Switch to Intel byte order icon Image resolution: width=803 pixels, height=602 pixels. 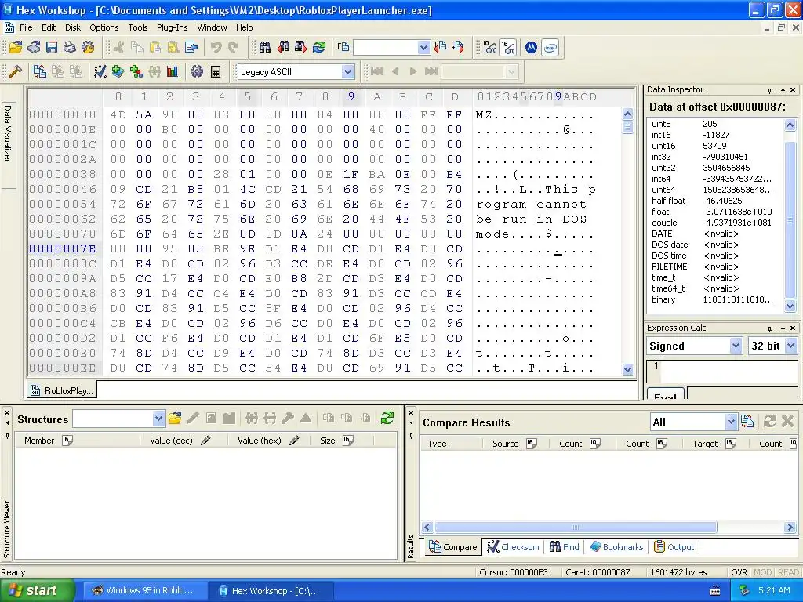coord(550,48)
